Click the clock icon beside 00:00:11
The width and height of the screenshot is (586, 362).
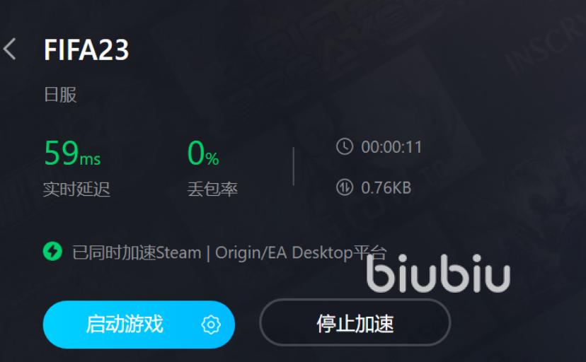pos(344,146)
